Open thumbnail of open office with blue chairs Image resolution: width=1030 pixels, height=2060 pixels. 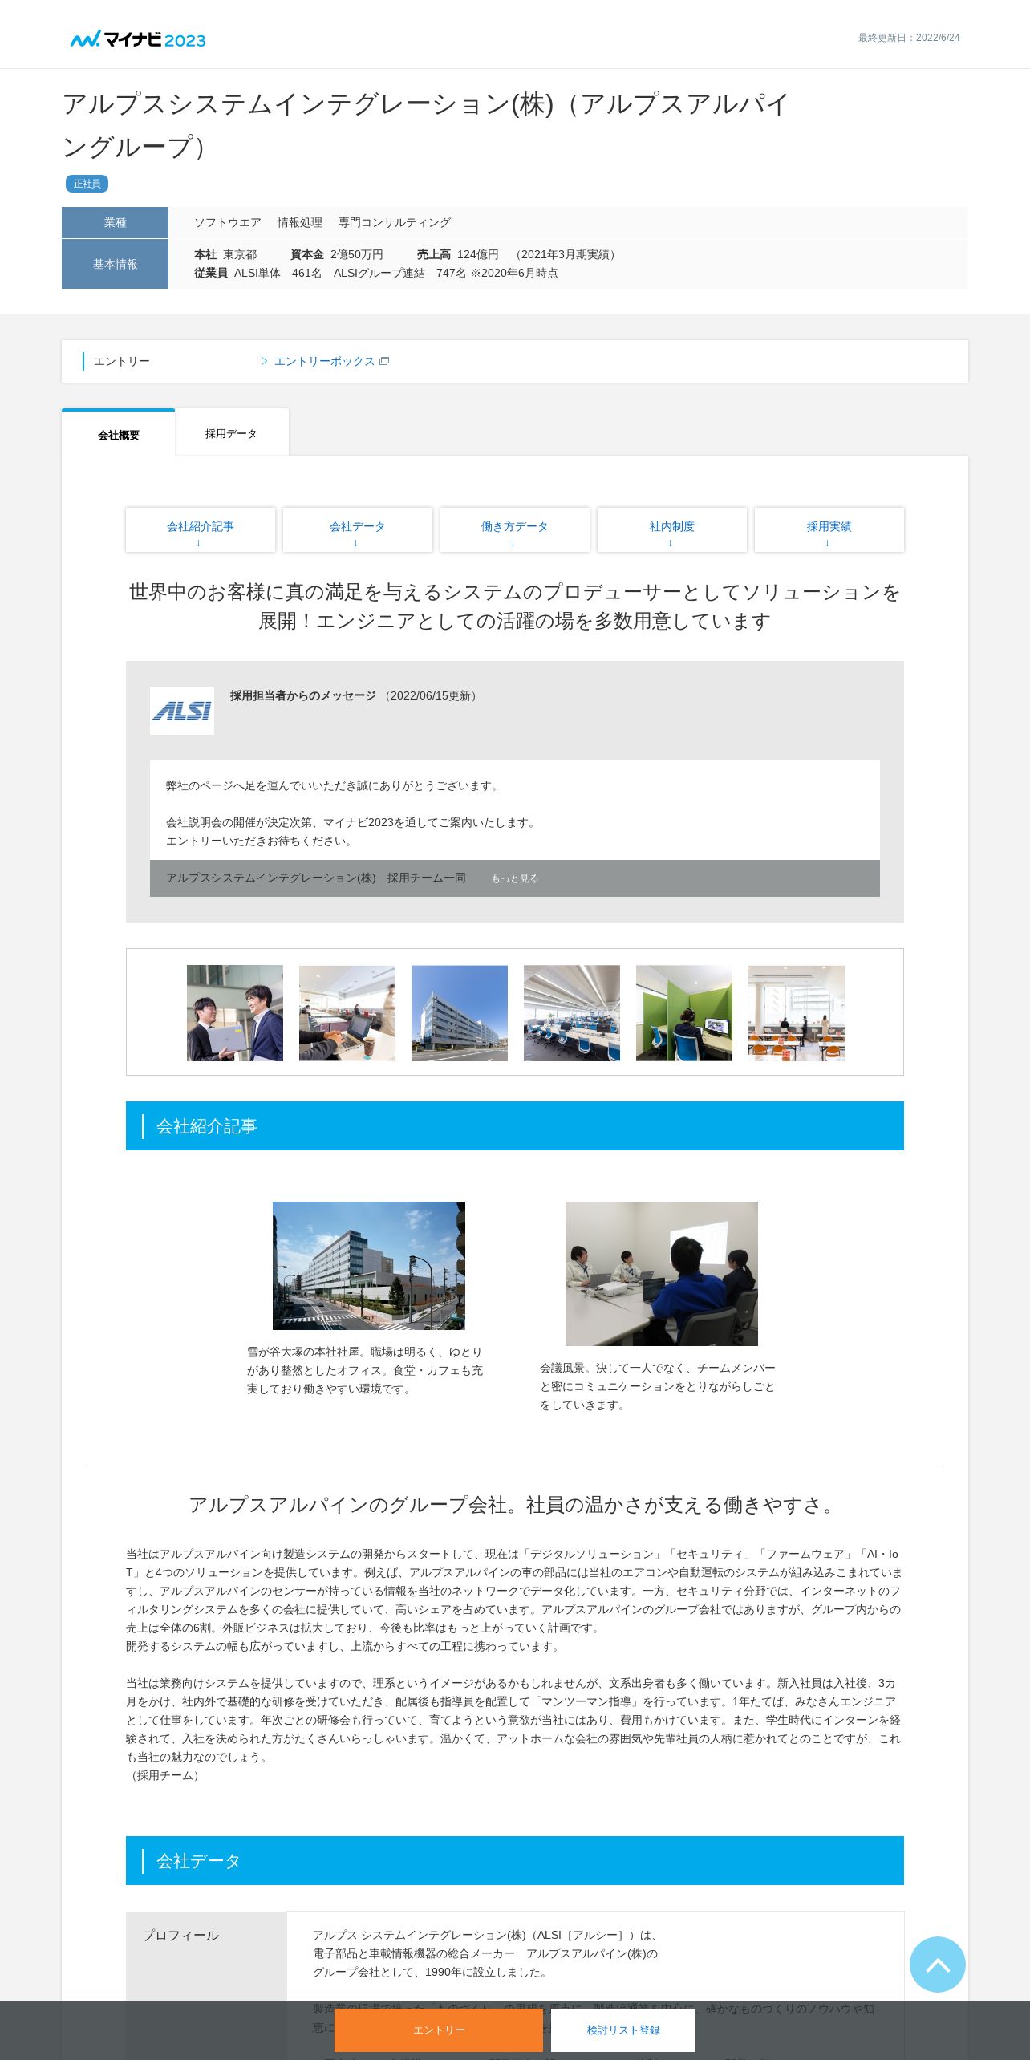572,1012
